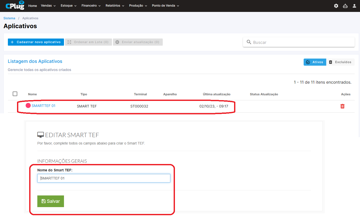360x218 pixels.
Task: Expand the Financeiro dropdown menu
Action: click(x=91, y=6)
